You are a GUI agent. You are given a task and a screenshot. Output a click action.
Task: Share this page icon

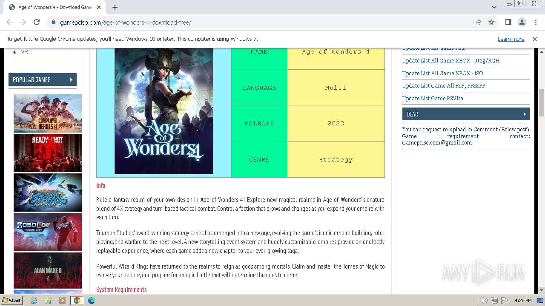[478, 22]
